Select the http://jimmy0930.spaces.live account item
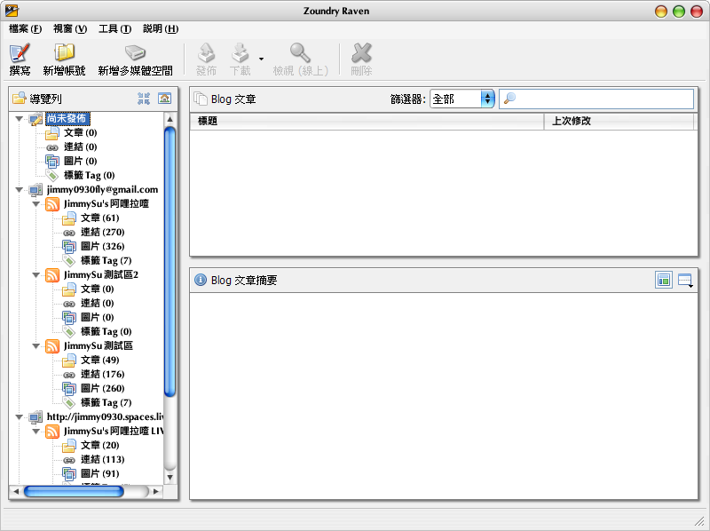 tap(105, 416)
